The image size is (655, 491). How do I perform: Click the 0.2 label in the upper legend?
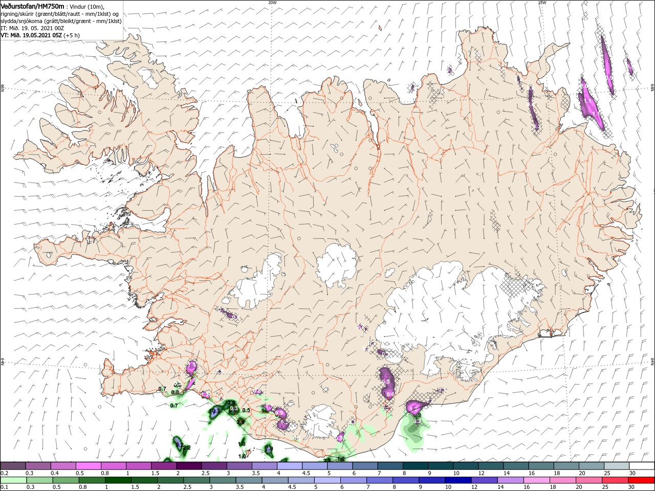(4, 472)
